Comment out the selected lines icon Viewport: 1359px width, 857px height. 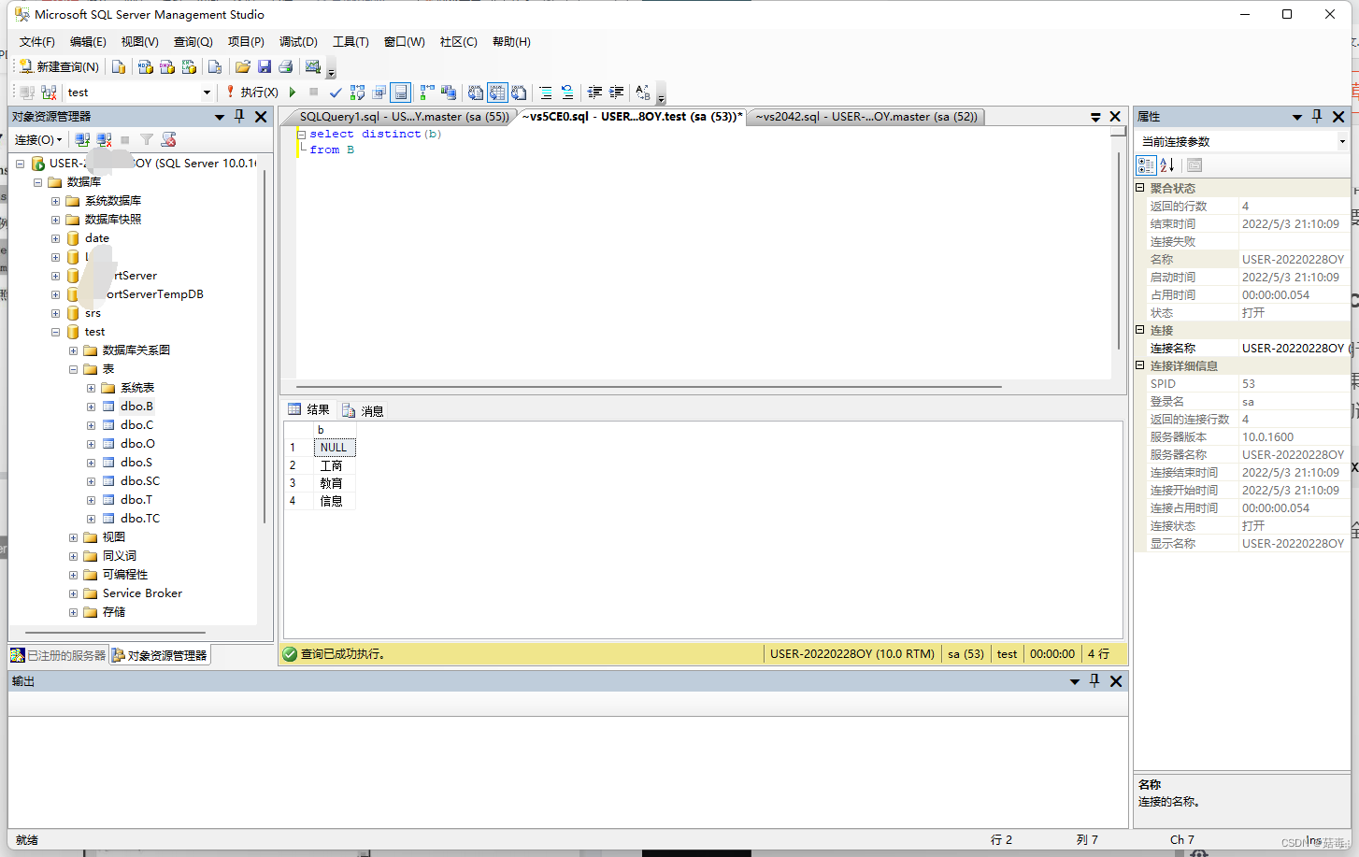546,93
